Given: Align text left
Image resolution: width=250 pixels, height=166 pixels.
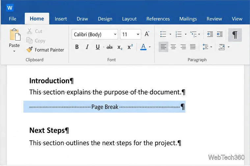Looking at the screenshot, I should 163,47.
